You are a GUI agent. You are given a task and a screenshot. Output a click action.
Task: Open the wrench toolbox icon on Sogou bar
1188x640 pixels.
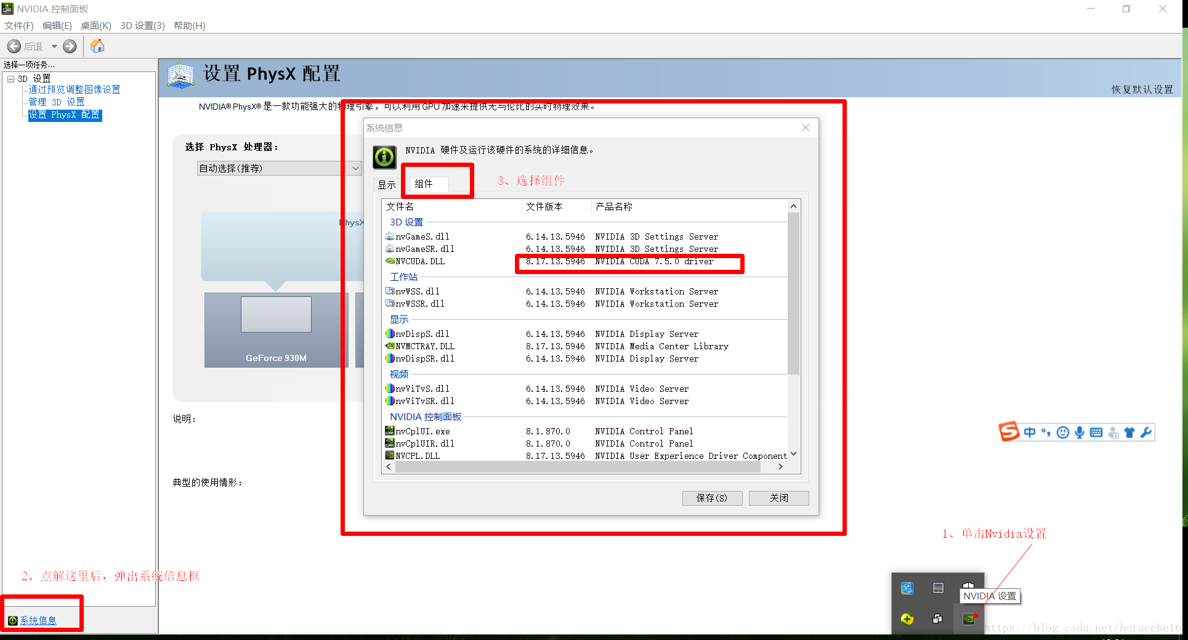click(1146, 432)
